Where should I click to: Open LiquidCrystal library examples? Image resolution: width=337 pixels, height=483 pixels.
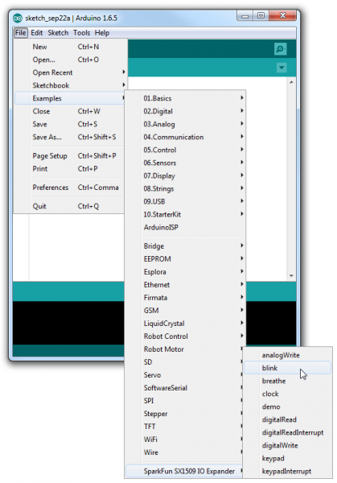[x=185, y=324]
